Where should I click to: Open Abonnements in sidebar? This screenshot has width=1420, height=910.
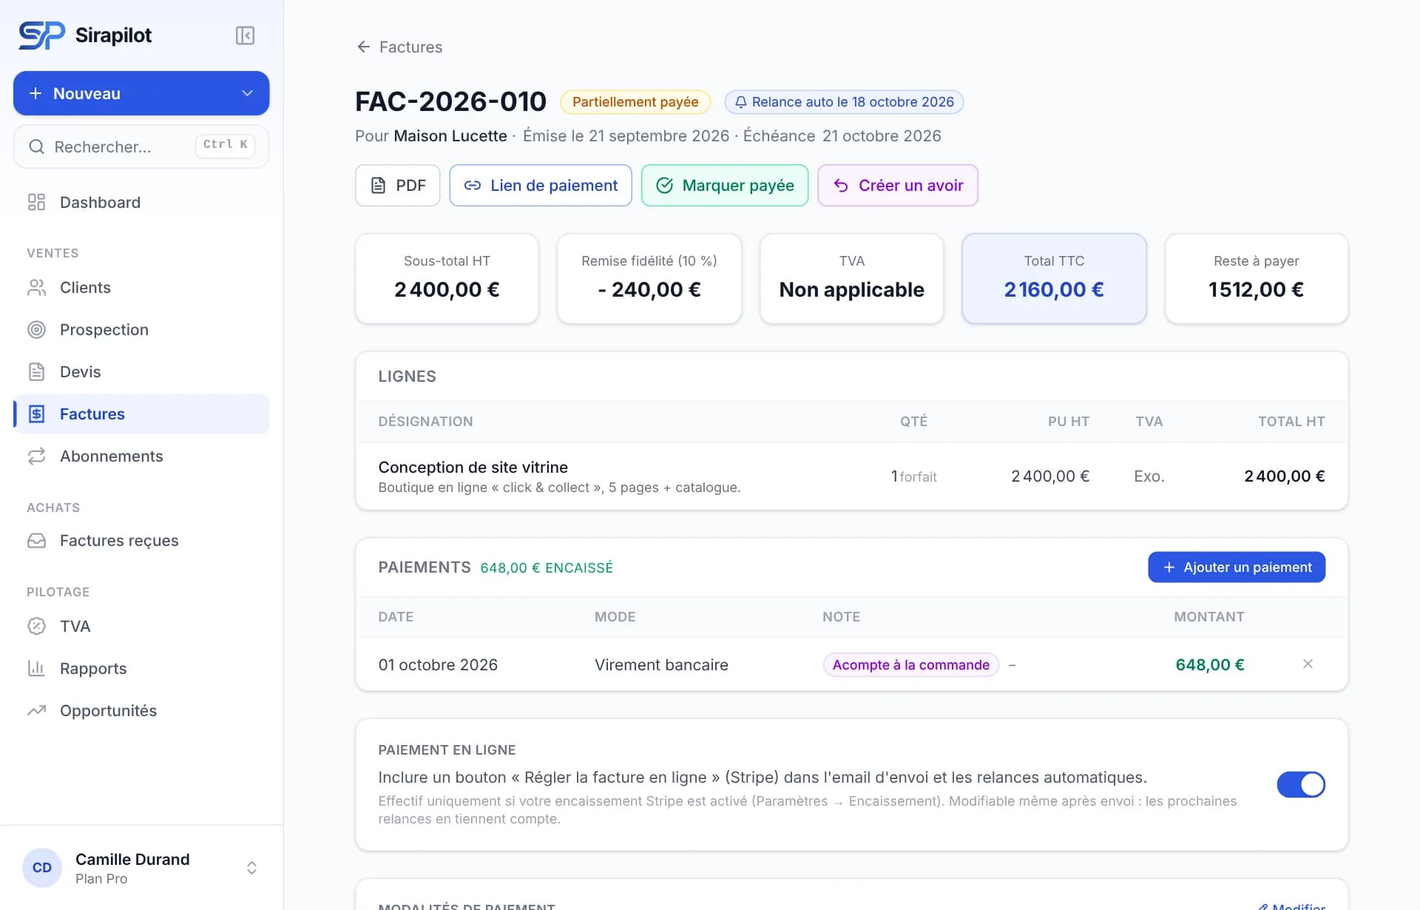pos(141,456)
